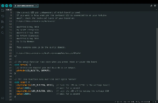Screen dimensions: 158x103
Task: Click comment "the setup function runs once" line
Action: [56, 62]
